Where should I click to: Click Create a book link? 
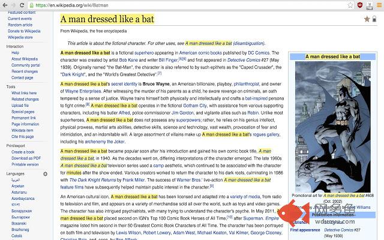click(x=23, y=152)
